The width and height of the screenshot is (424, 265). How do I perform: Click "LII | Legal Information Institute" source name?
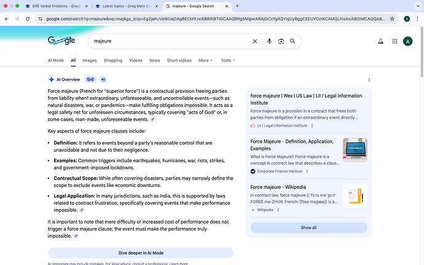(282, 126)
